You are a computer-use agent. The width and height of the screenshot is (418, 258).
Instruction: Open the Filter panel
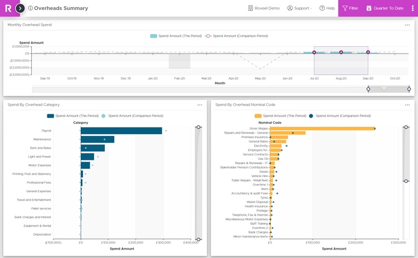click(350, 8)
